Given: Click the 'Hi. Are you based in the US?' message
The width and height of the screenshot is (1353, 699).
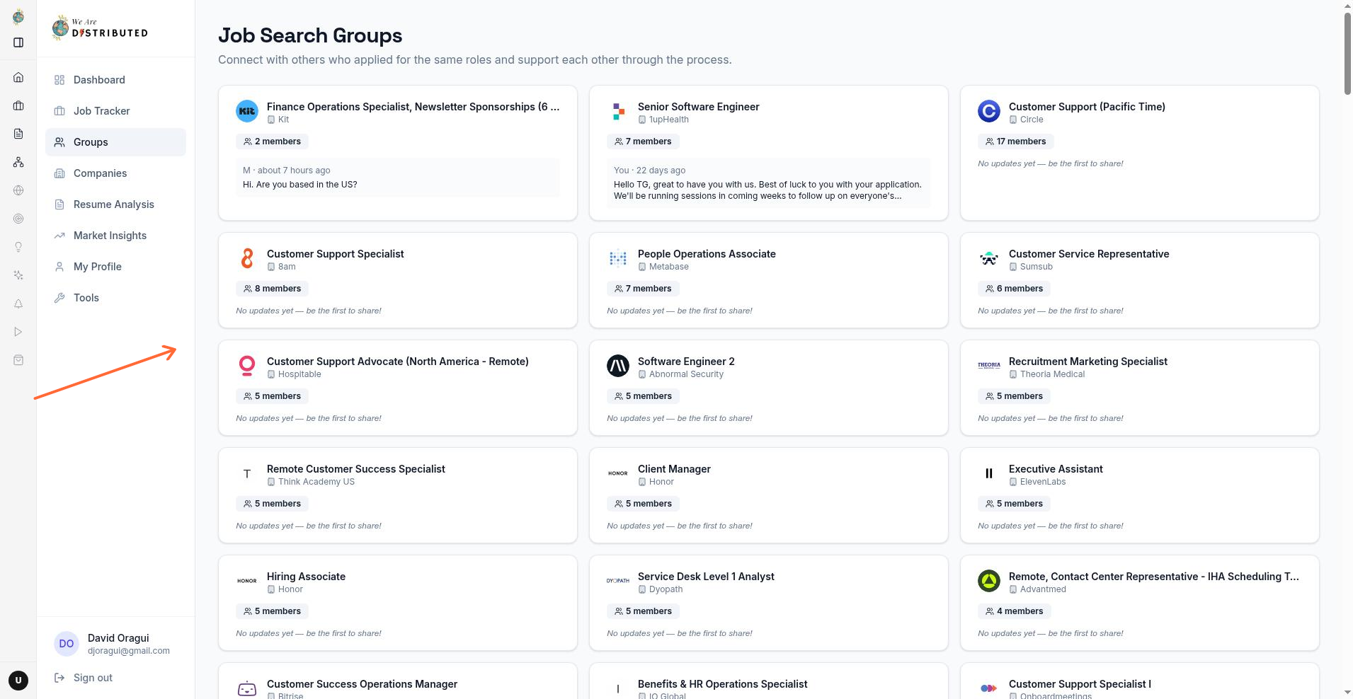Looking at the screenshot, I should (x=300, y=185).
